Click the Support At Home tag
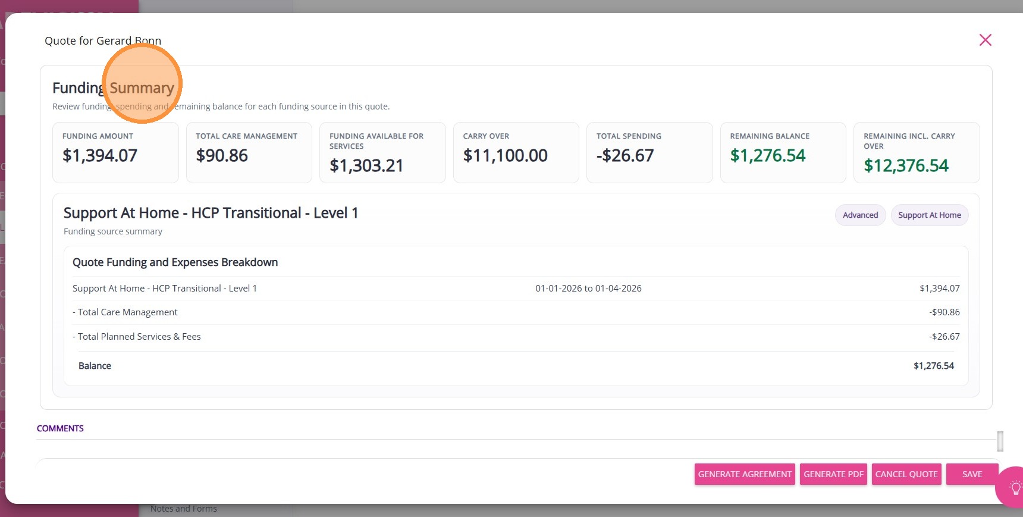Screen dimensions: 1023x517 click(x=929, y=215)
